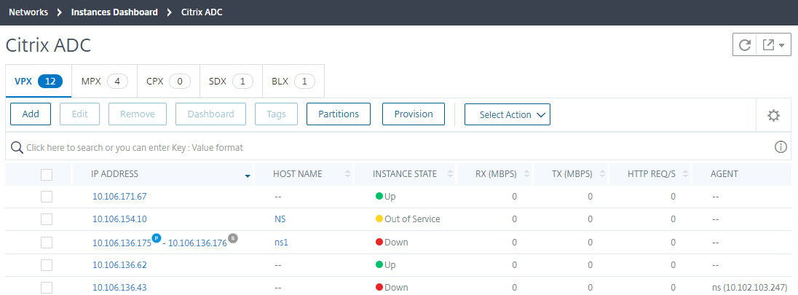Screen dimensions: 798x295
Task: Click primary node badge on 10.106.136.175
Action: pos(157,238)
